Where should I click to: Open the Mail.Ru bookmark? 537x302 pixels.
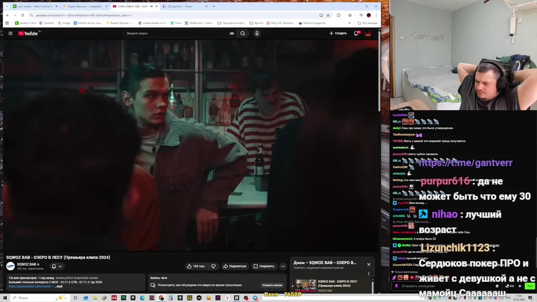point(87,23)
